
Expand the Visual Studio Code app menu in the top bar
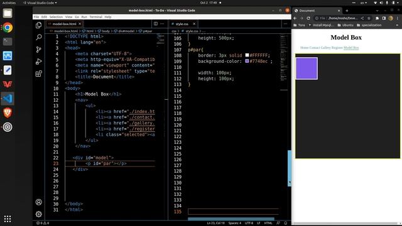coord(40,3)
